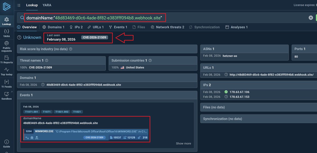Image resolution: width=317 pixels, height=153 pixels.
Task: Click Show more in Events panel
Action: point(183,144)
